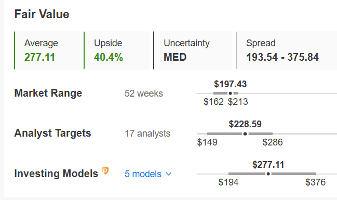The width and height of the screenshot is (337, 200).
Task: Click the Market Range label
Action: click(x=48, y=94)
